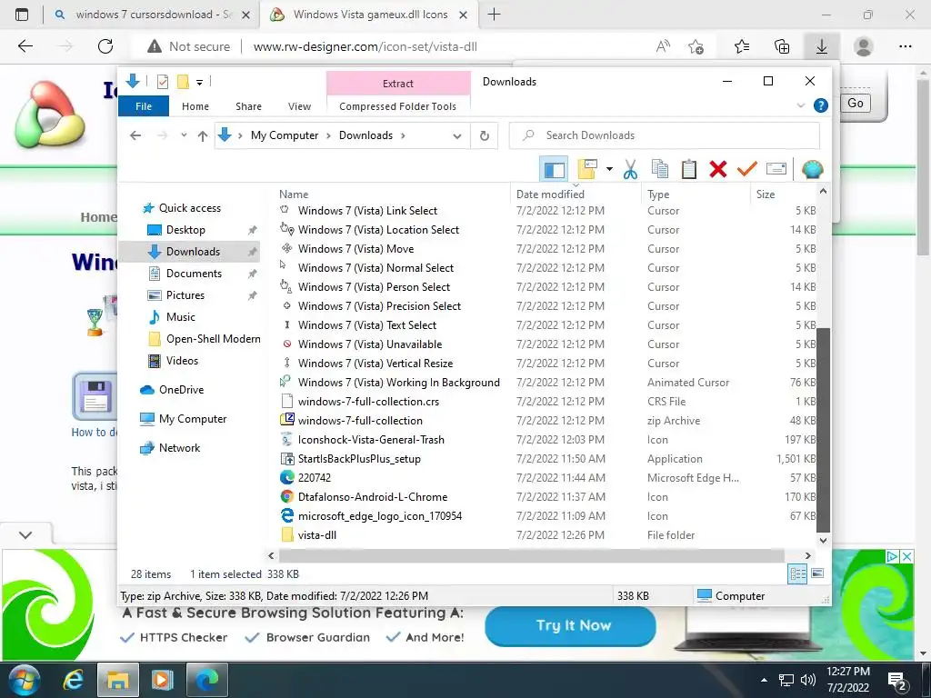Select the vista-dll folder

pyautogui.click(x=317, y=535)
